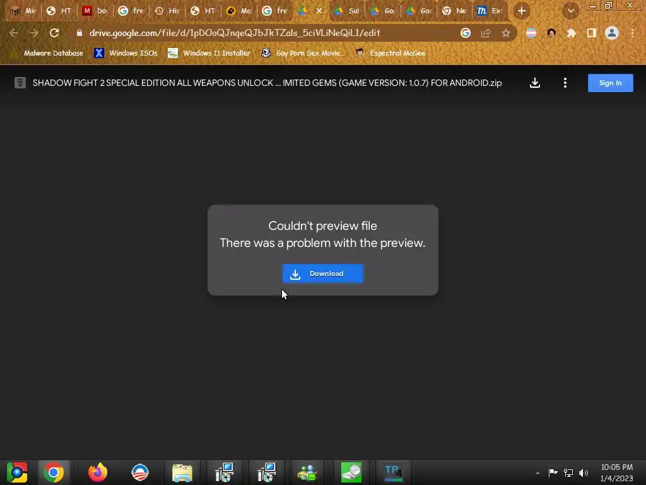Image resolution: width=646 pixels, height=485 pixels.
Task: Switch to the 'Ex' tab with m icon
Action: (x=490, y=11)
